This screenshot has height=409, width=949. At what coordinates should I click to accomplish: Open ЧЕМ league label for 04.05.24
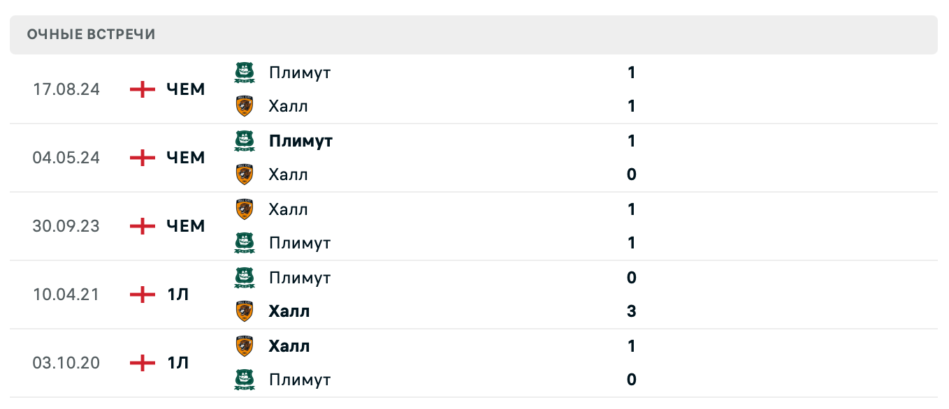[186, 158]
